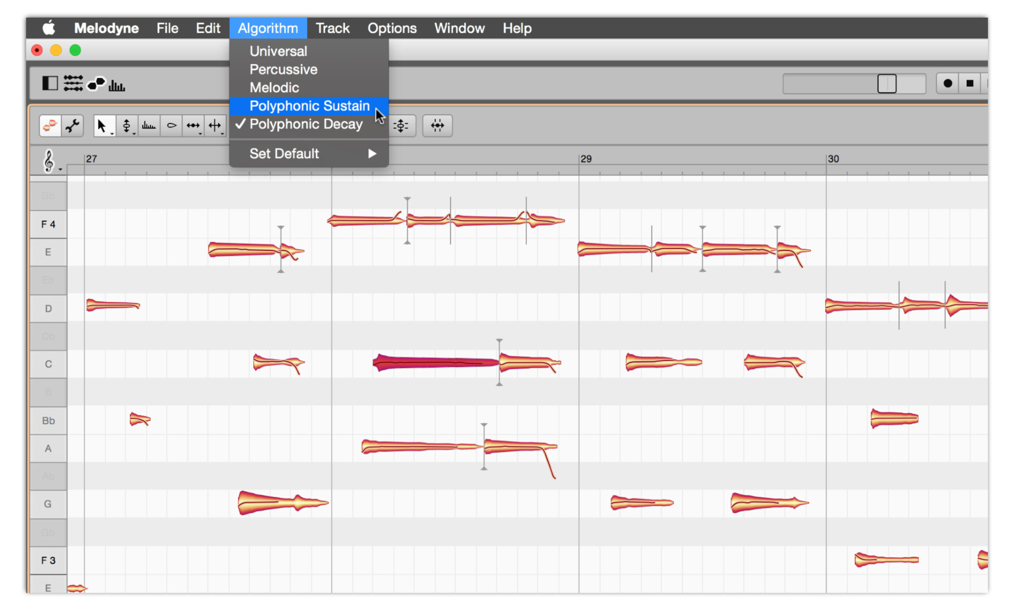Select the Note Separation tool
The image size is (1016, 605).
click(215, 126)
